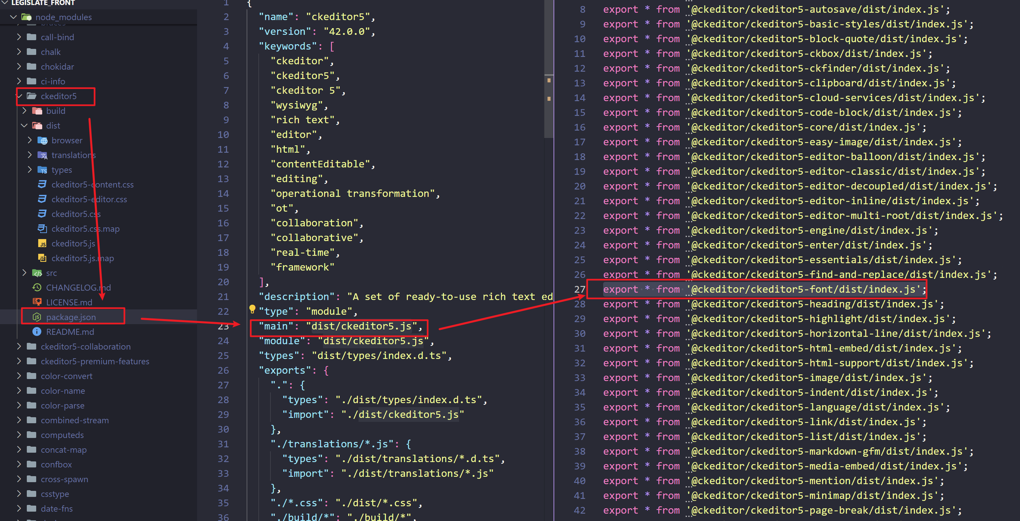Click the translations folder icon
Image resolution: width=1020 pixels, height=521 pixels.
point(42,155)
